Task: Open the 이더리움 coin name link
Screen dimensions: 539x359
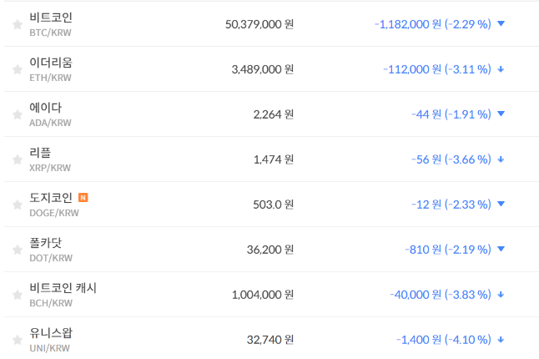Action: pos(51,63)
